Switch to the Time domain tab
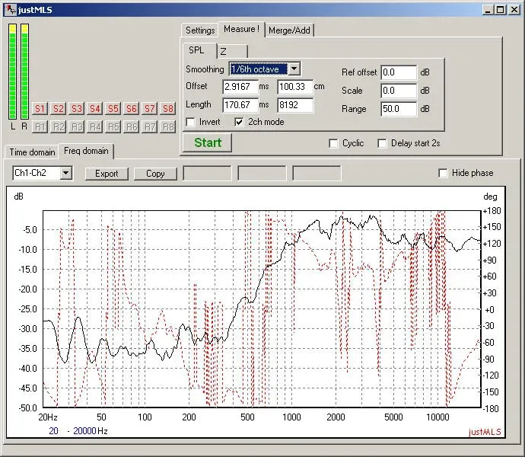Image resolution: width=525 pixels, height=457 pixels. click(32, 152)
